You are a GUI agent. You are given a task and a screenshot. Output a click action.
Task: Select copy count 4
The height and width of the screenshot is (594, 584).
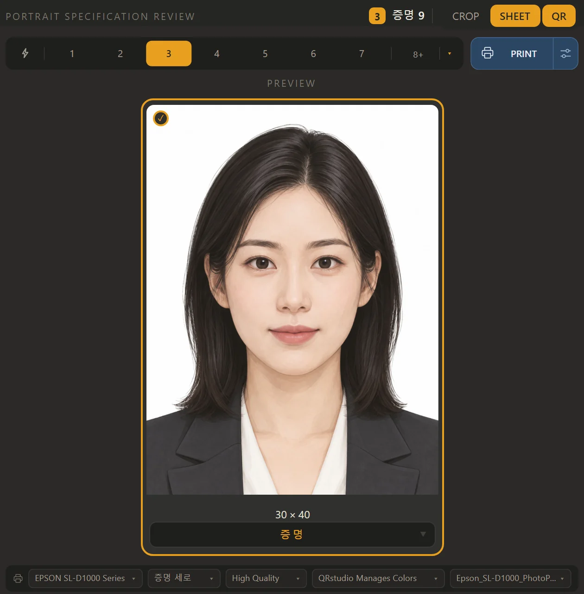click(x=217, y=53)
